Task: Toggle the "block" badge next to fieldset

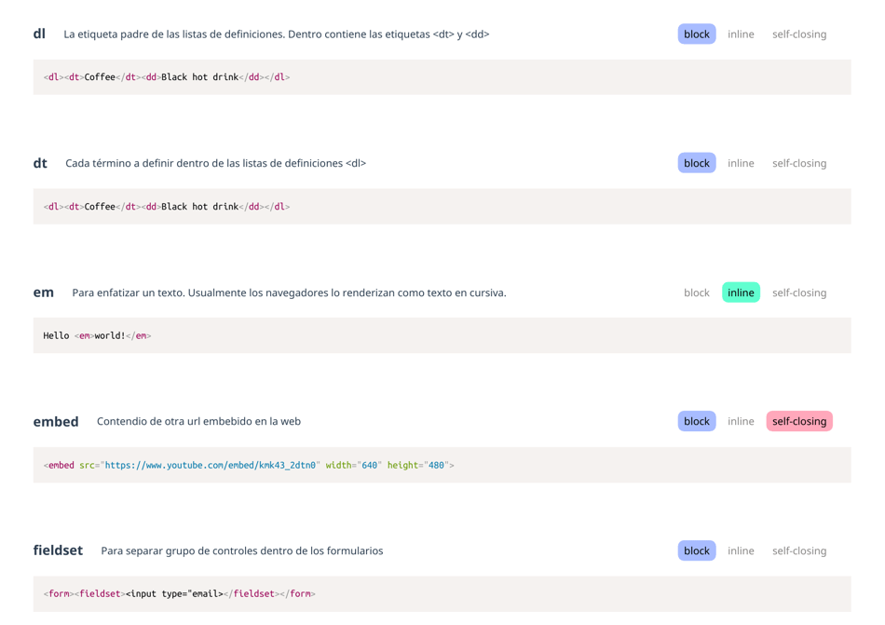Action: [696, 550]
